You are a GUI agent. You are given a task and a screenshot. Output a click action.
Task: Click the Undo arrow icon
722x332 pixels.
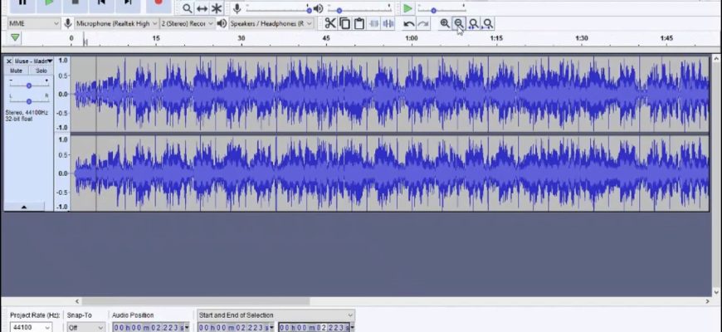pyautogui.click(x=409, y=23)
